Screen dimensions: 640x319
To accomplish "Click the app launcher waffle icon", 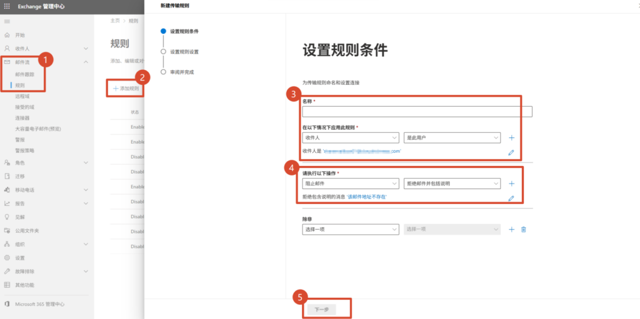I will tap(7, 7).
